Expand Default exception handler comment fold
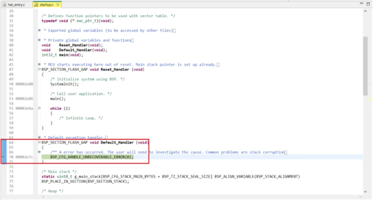 coord(39,137)
